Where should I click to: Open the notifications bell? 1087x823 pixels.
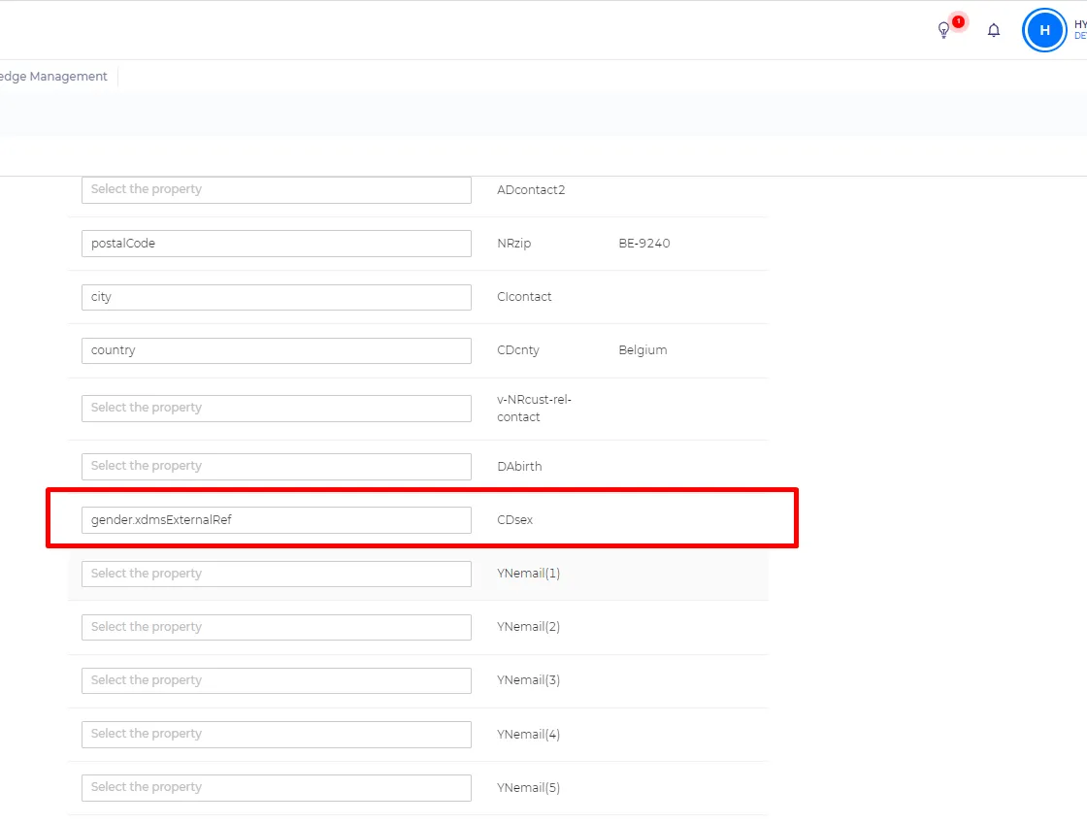click(x=994, y=30)
